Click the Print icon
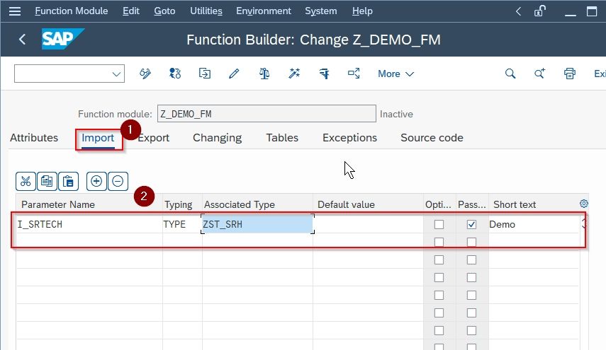The image size is (606, 350). click(x=569, y=74)
